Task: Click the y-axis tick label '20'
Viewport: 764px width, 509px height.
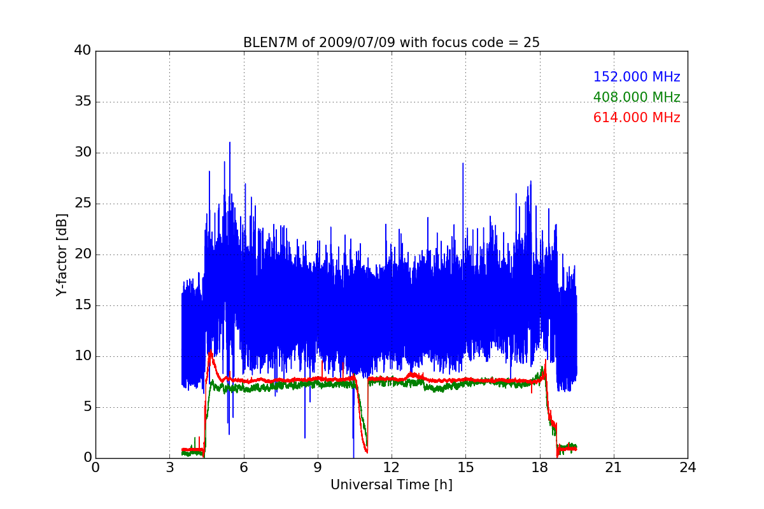Action: pos(83,254)
